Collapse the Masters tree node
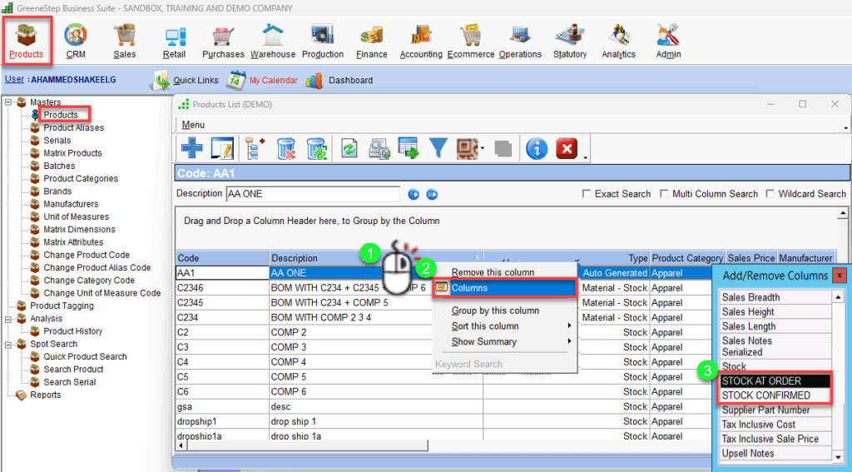 (9, 102)
